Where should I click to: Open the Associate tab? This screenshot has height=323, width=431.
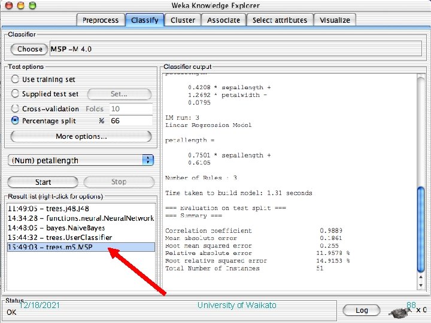pos(223,20)
